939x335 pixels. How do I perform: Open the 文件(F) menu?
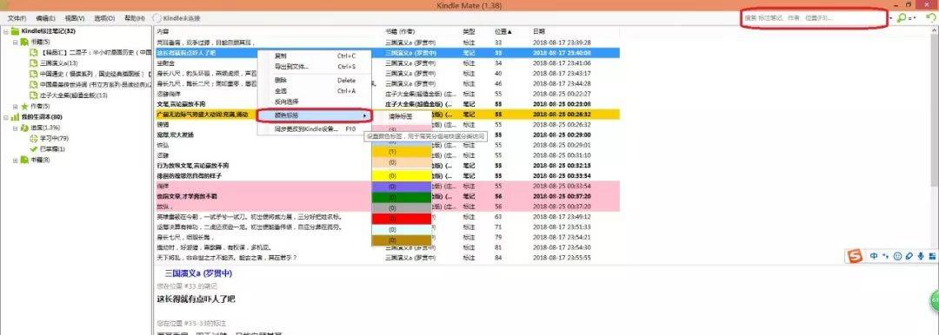[17, 18]
